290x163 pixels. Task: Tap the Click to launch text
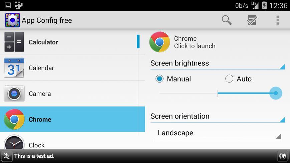click(x=195, y=46)
